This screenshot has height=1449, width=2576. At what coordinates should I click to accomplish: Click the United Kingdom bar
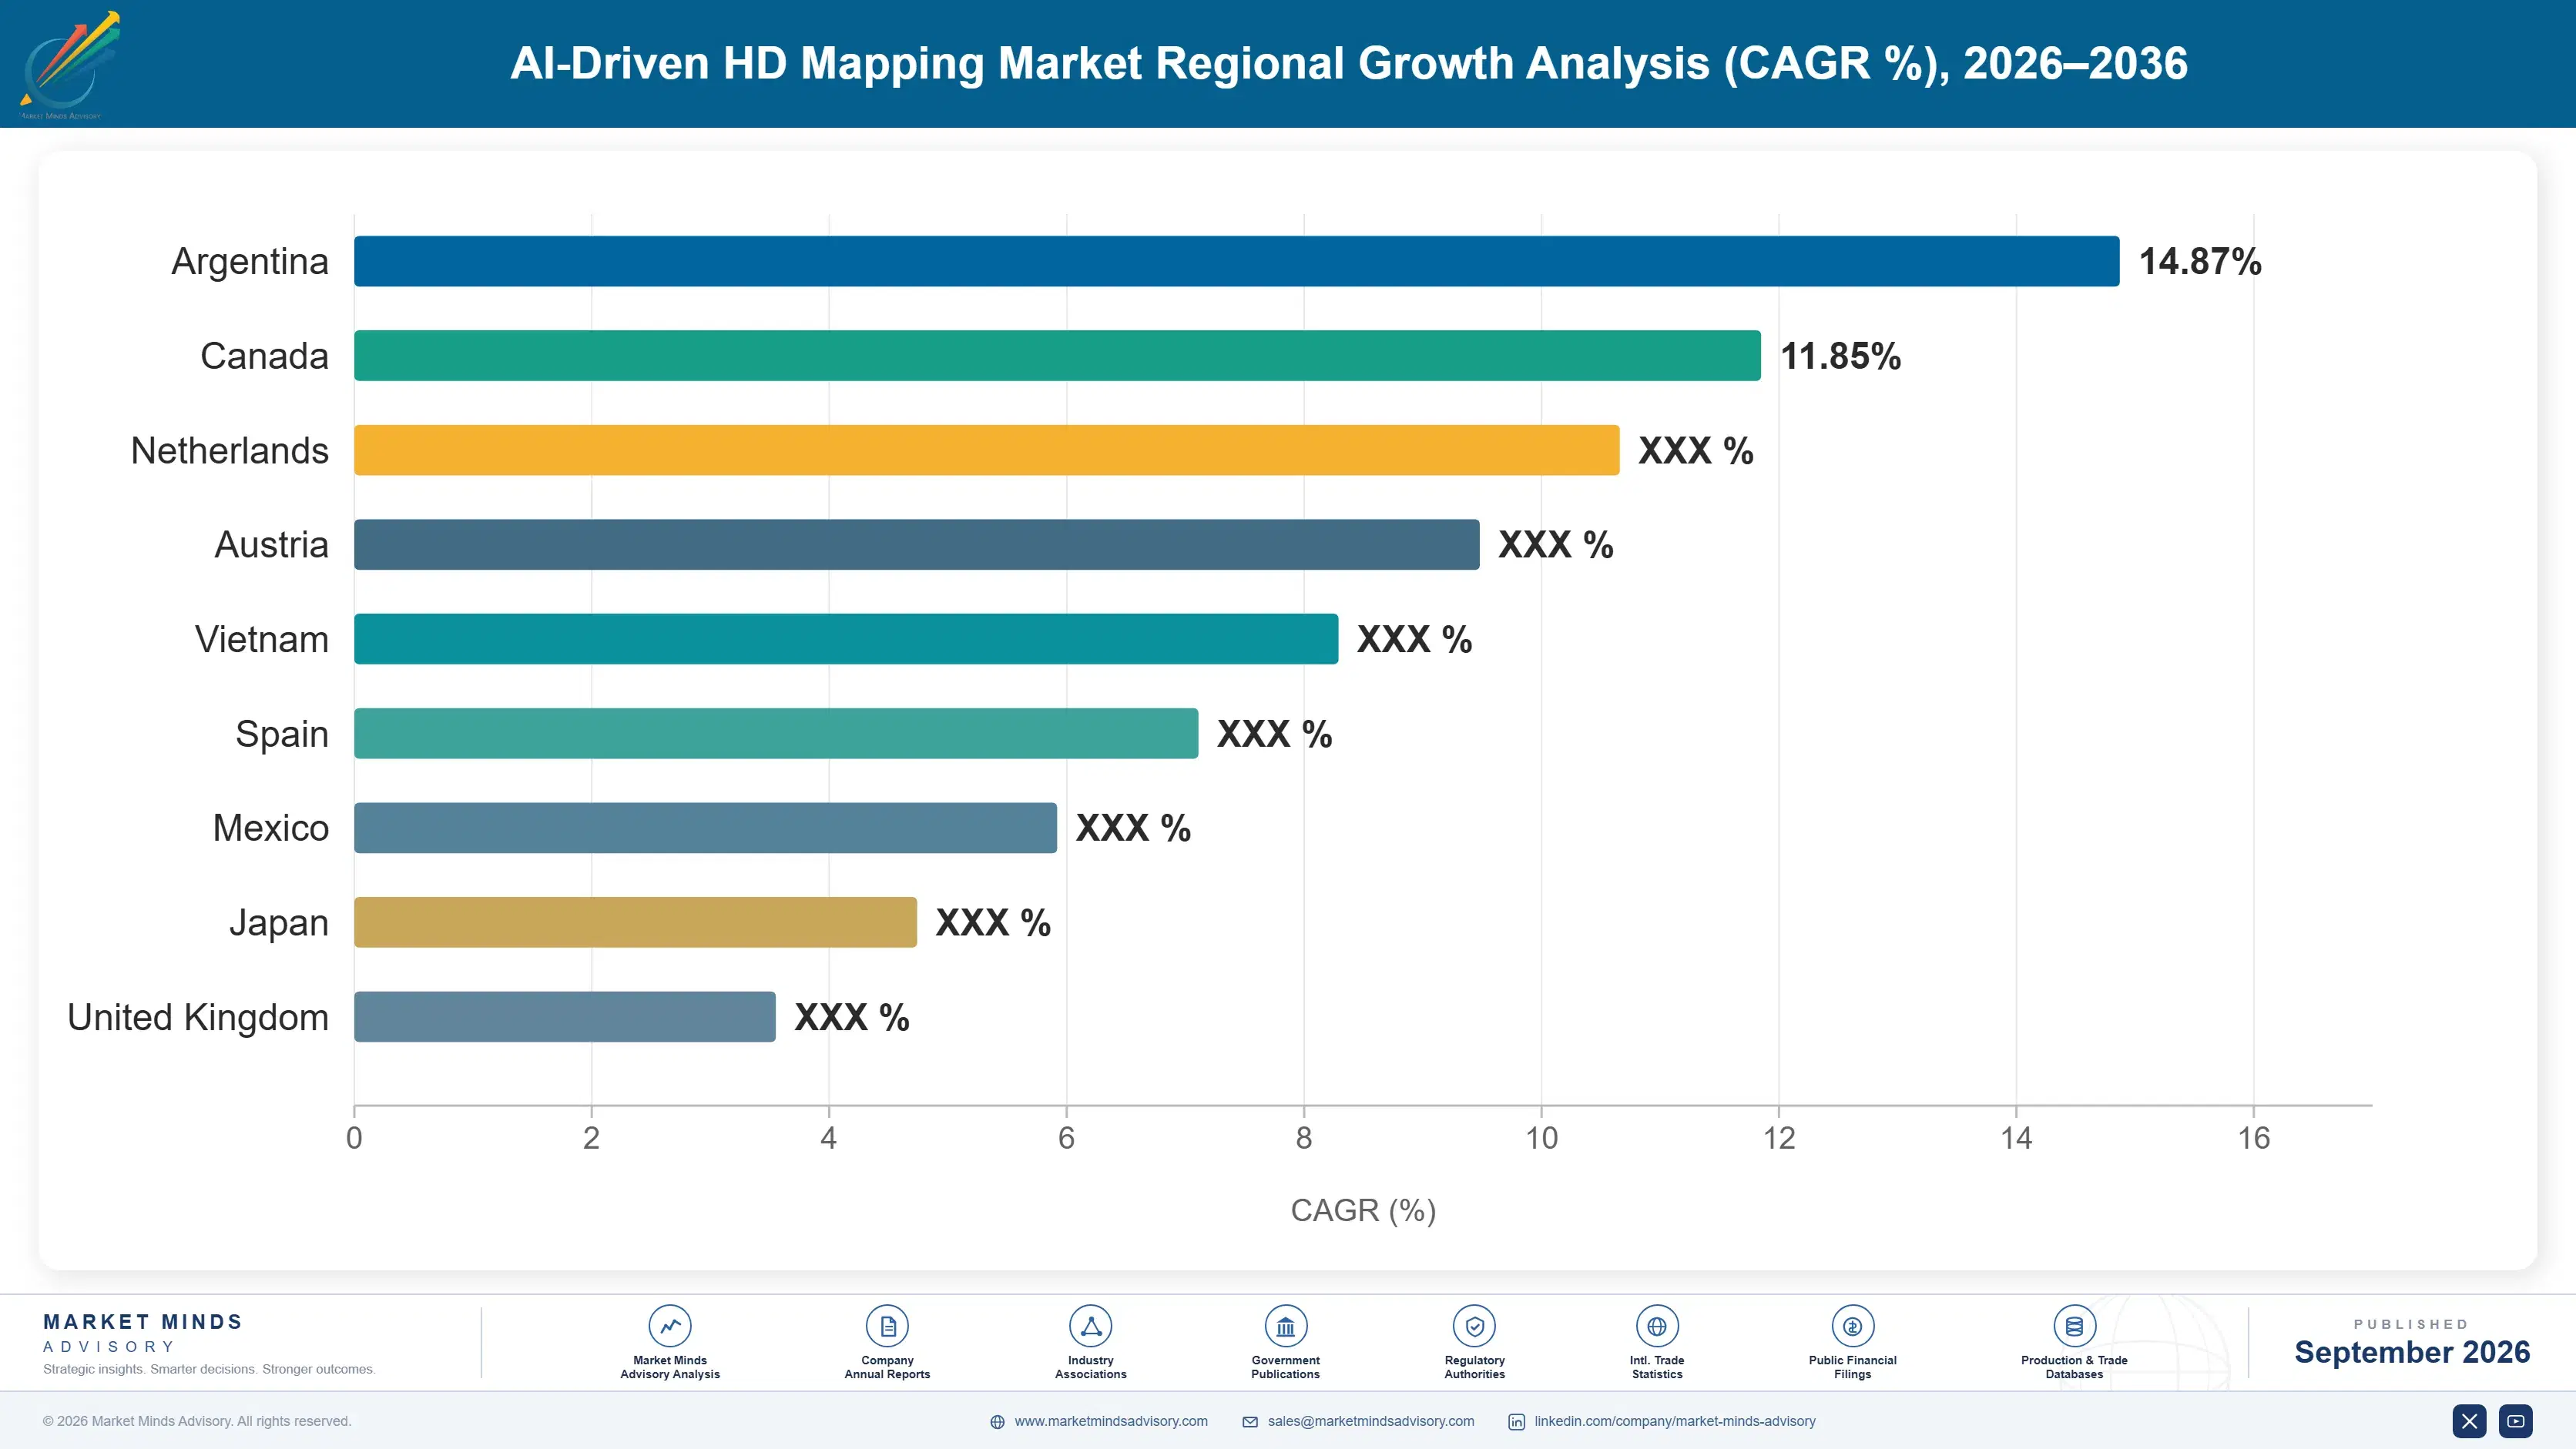pyautogui.click(x=565, y=1016)
